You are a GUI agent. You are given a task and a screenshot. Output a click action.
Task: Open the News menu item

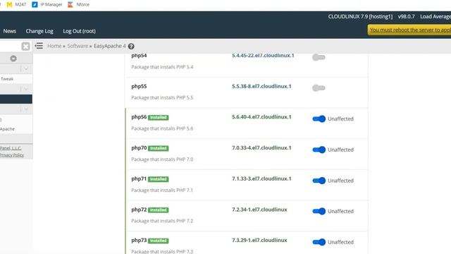9,31
